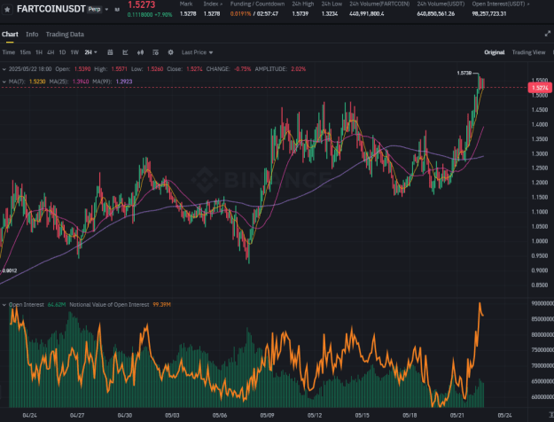Click the Open Interest label text
Screen dimensions: 554x422
[x=26, y=305]
